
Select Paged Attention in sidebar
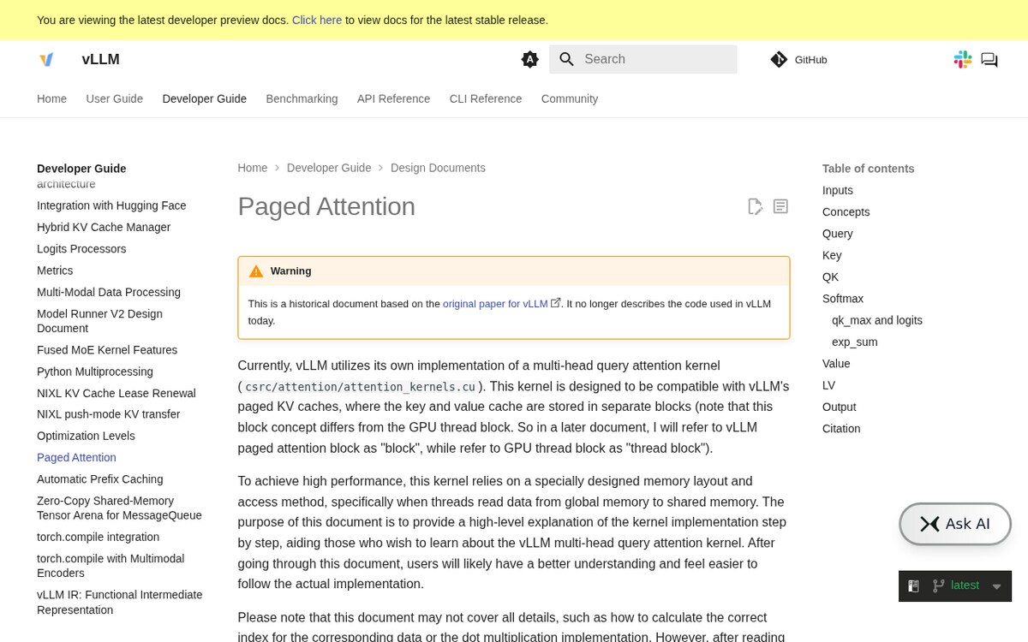(x=76, y=458)
